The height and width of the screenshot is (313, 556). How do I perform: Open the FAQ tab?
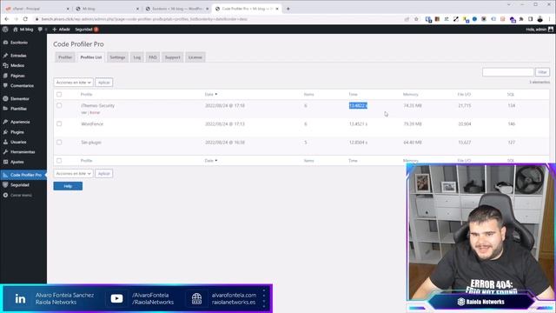click(153, 57)
